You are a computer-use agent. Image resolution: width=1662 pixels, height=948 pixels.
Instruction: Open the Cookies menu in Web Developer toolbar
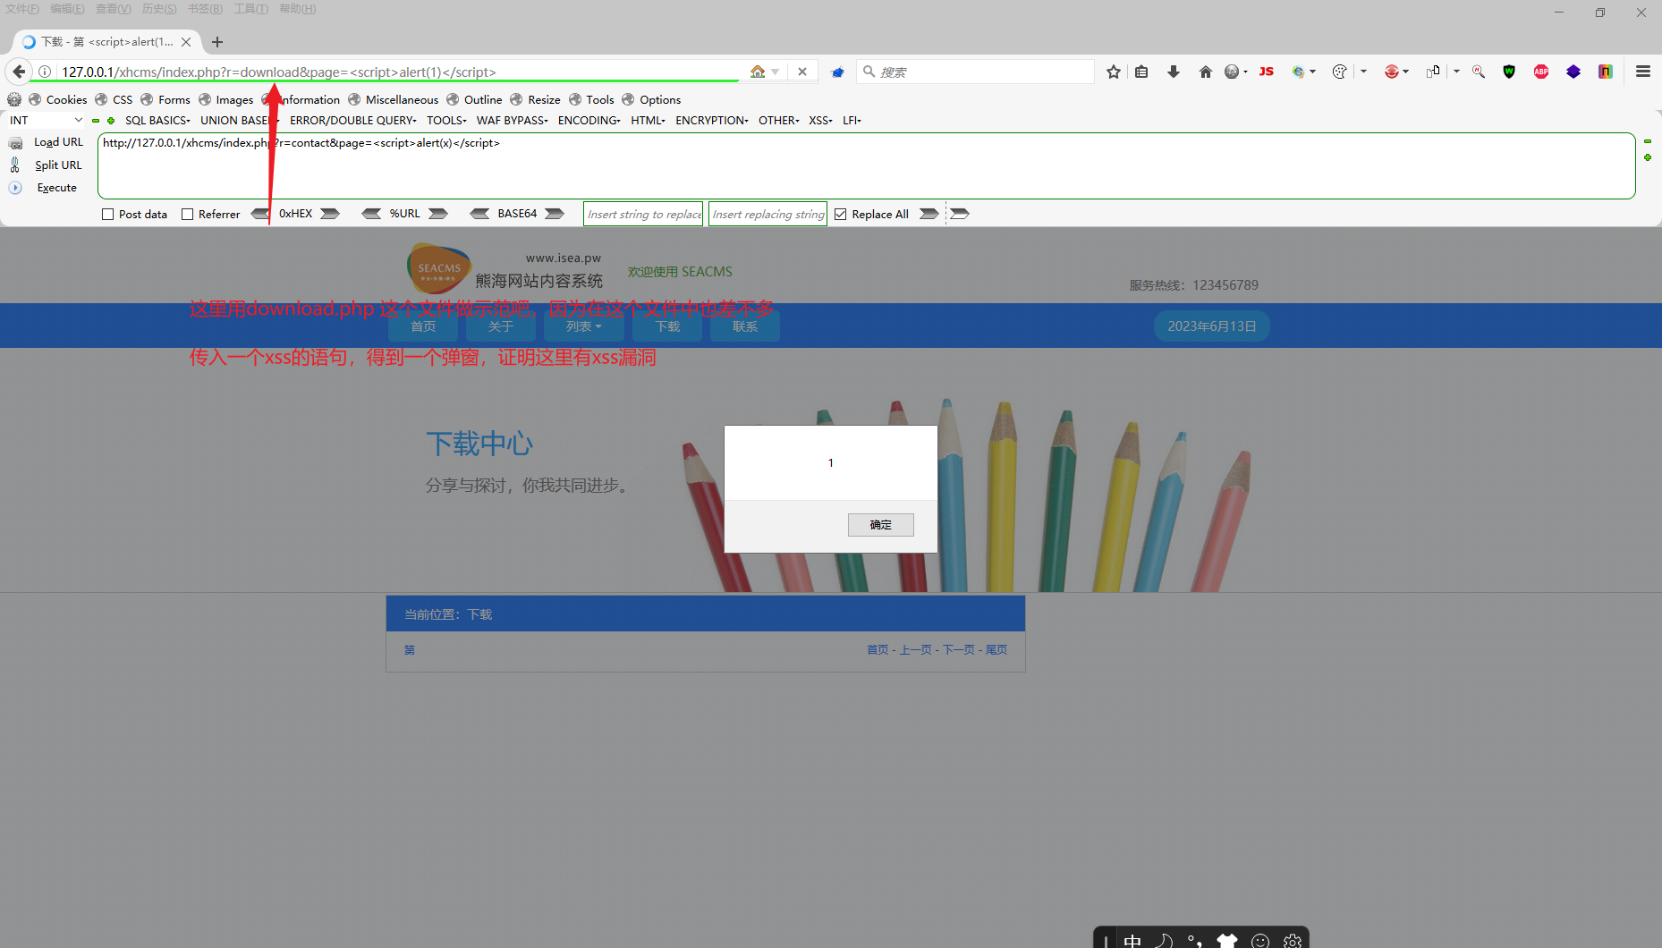point(58,99)
